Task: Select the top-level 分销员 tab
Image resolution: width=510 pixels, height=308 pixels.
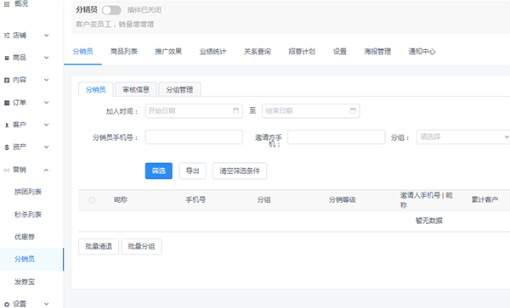Action: [x=82, y=51]
